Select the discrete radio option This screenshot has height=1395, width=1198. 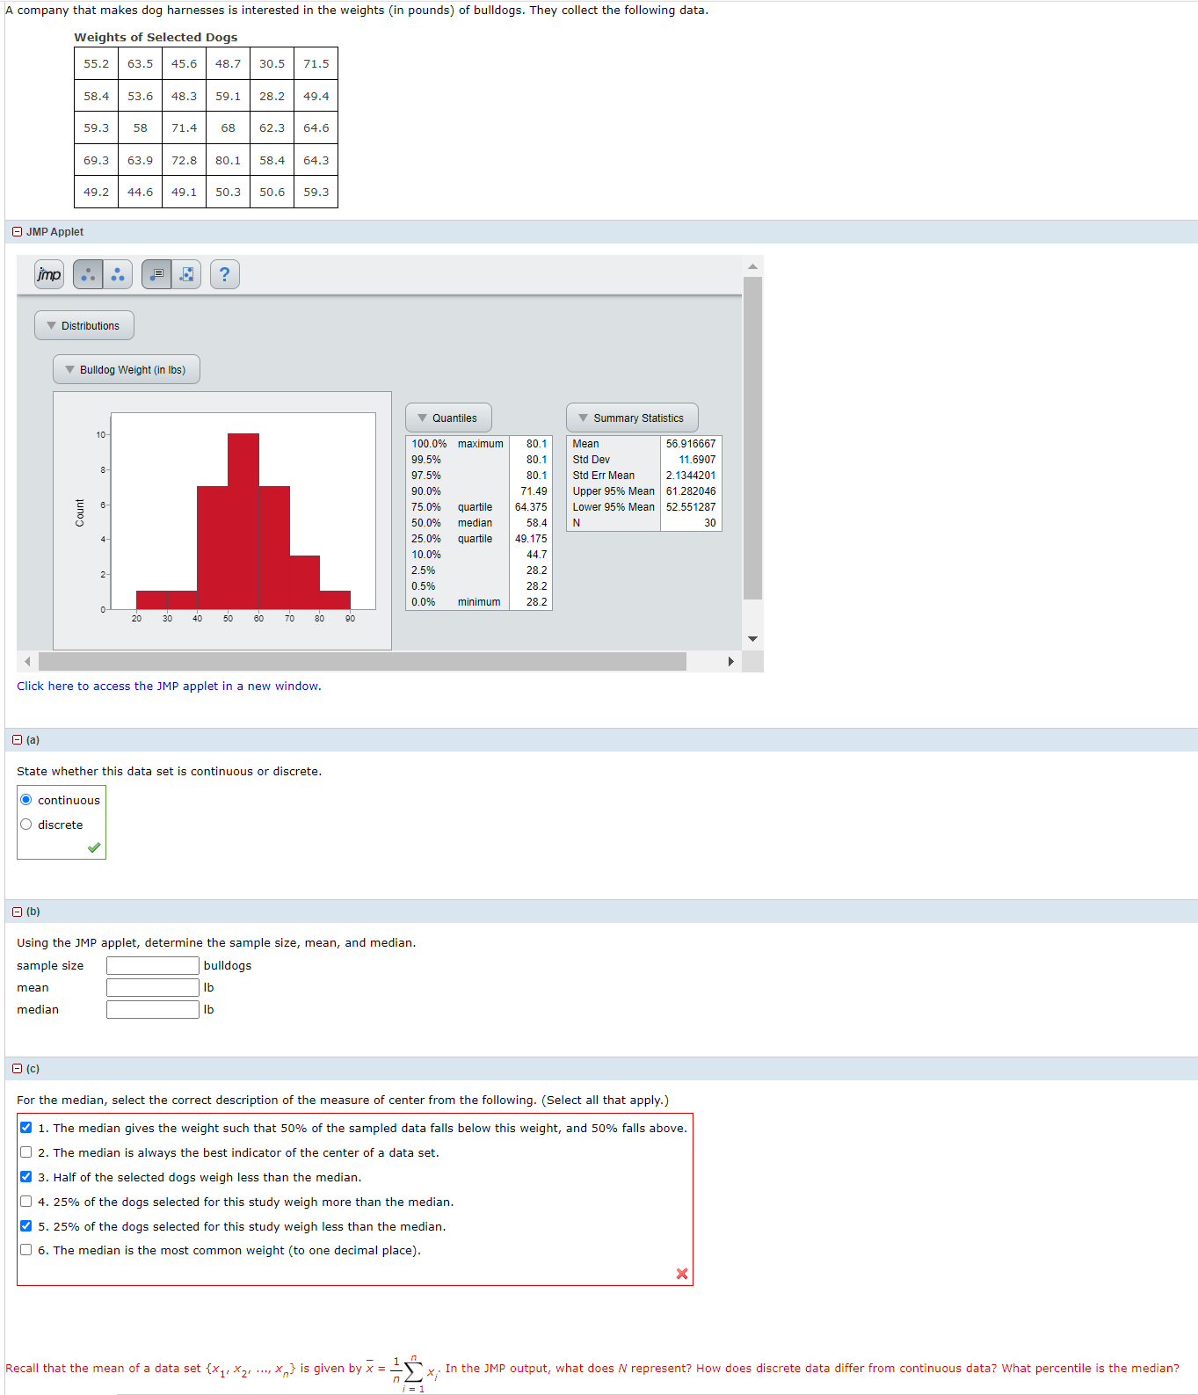point(26,825)
